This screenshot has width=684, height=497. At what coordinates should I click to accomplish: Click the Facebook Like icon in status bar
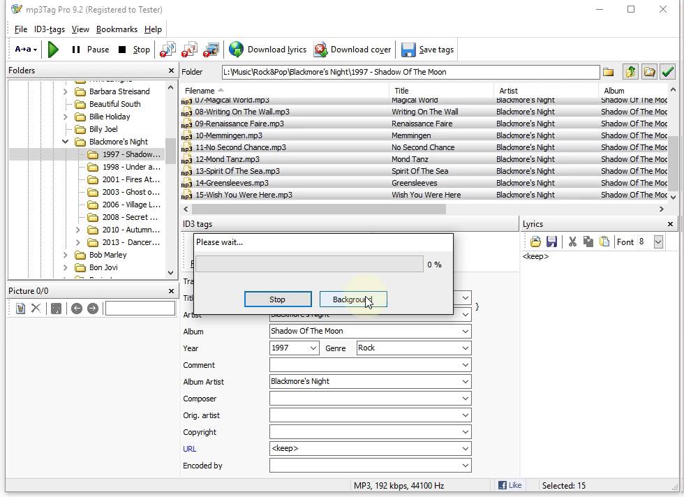click(x=510, y=484)
